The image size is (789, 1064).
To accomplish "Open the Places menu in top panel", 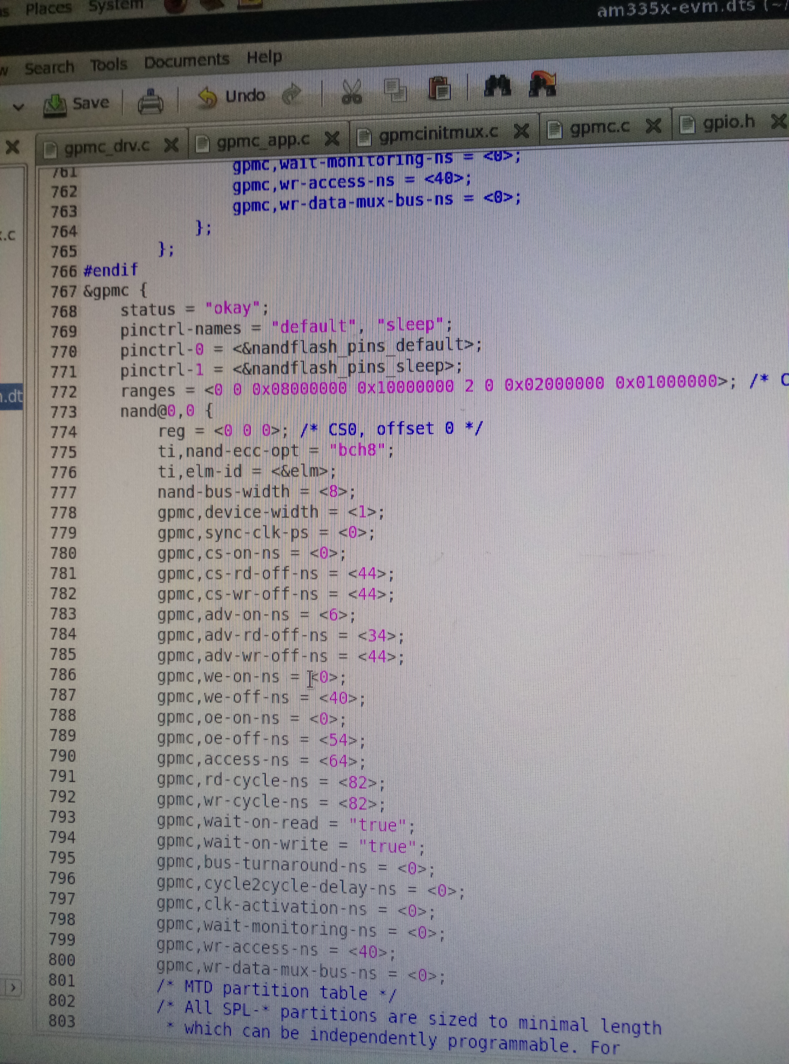I will point(48,8).
